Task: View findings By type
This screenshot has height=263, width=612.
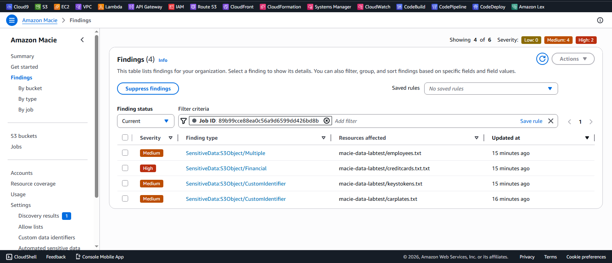Action: pyautogui.click(x=28, y=99)
